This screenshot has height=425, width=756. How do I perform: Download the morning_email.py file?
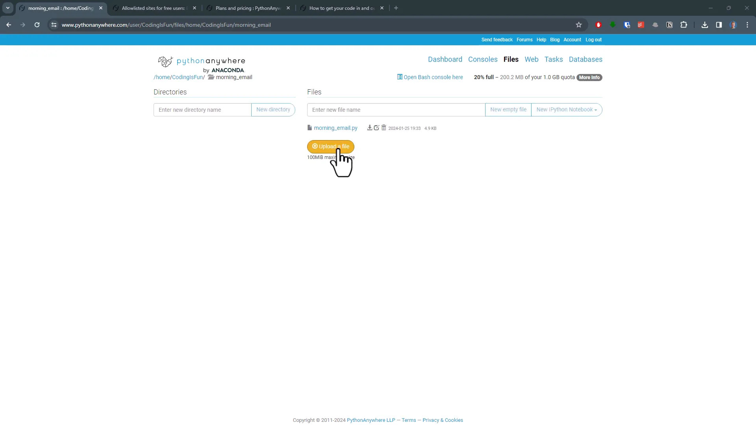click(369, 128)
